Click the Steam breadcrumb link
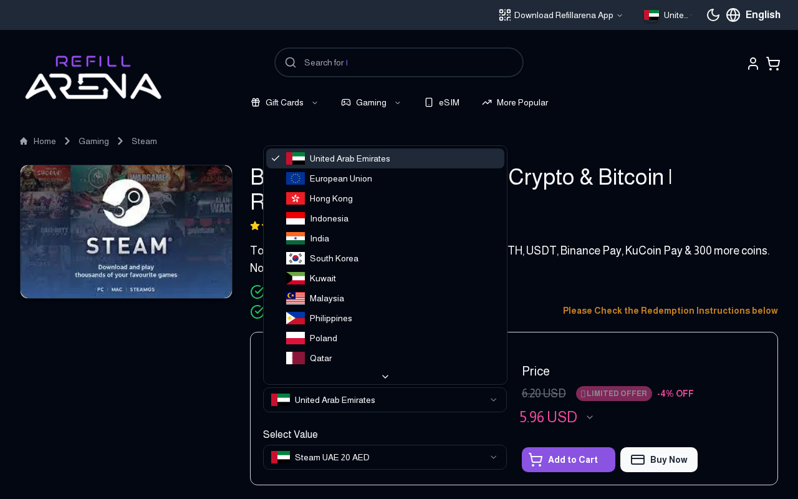This screenshot has height=499, width=798. pyautogui.click(x=144, y=142)
